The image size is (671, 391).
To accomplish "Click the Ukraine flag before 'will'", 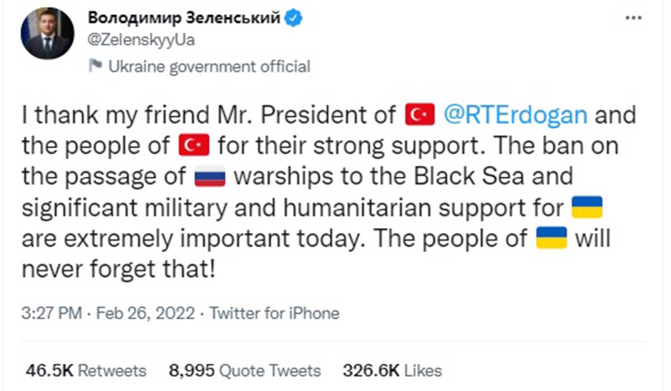I will tap(552, 239).
